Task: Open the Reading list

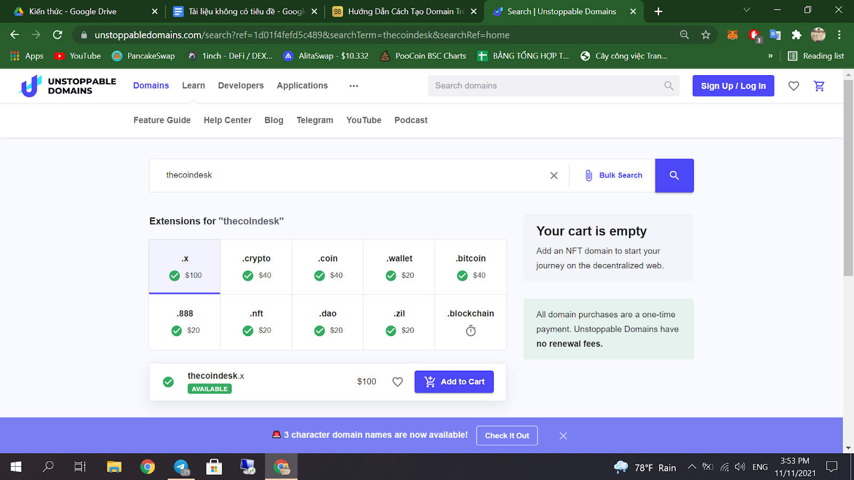Action: tap(816, 55)
